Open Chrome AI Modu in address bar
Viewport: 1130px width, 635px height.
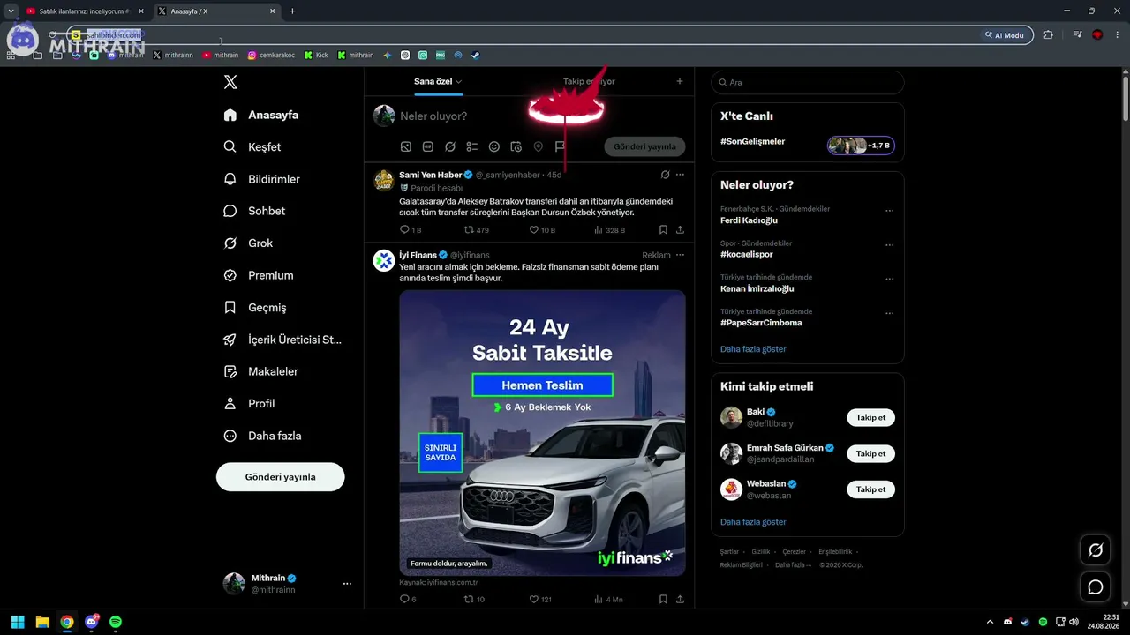click(1005, 35)
